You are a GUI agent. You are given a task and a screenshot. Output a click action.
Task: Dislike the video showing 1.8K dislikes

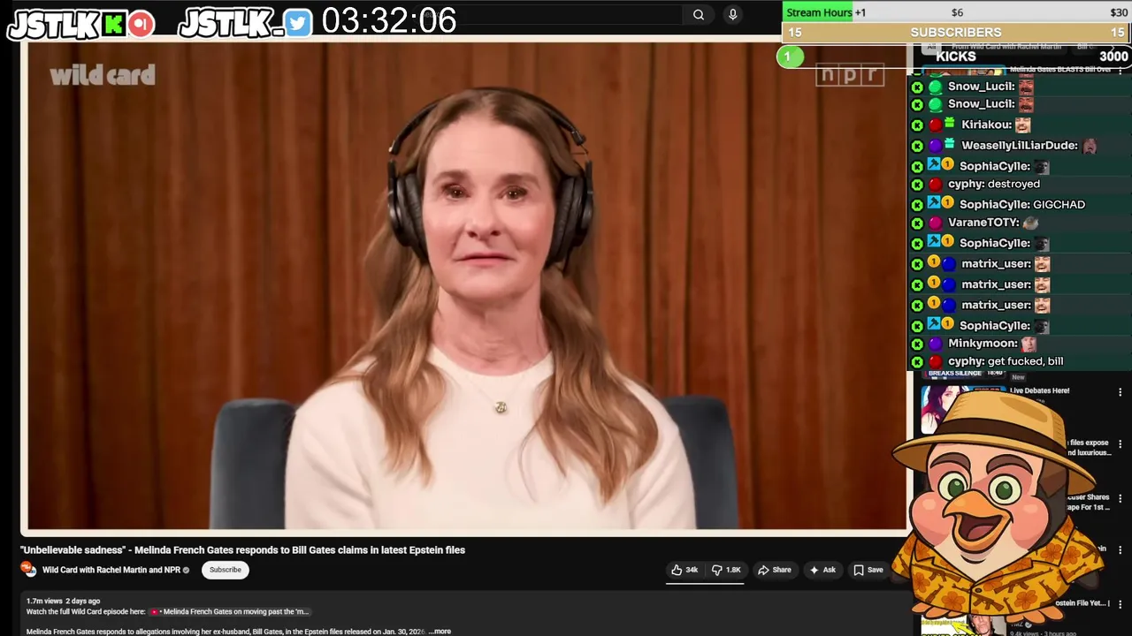pyautogui.click(x=727, y=570)
